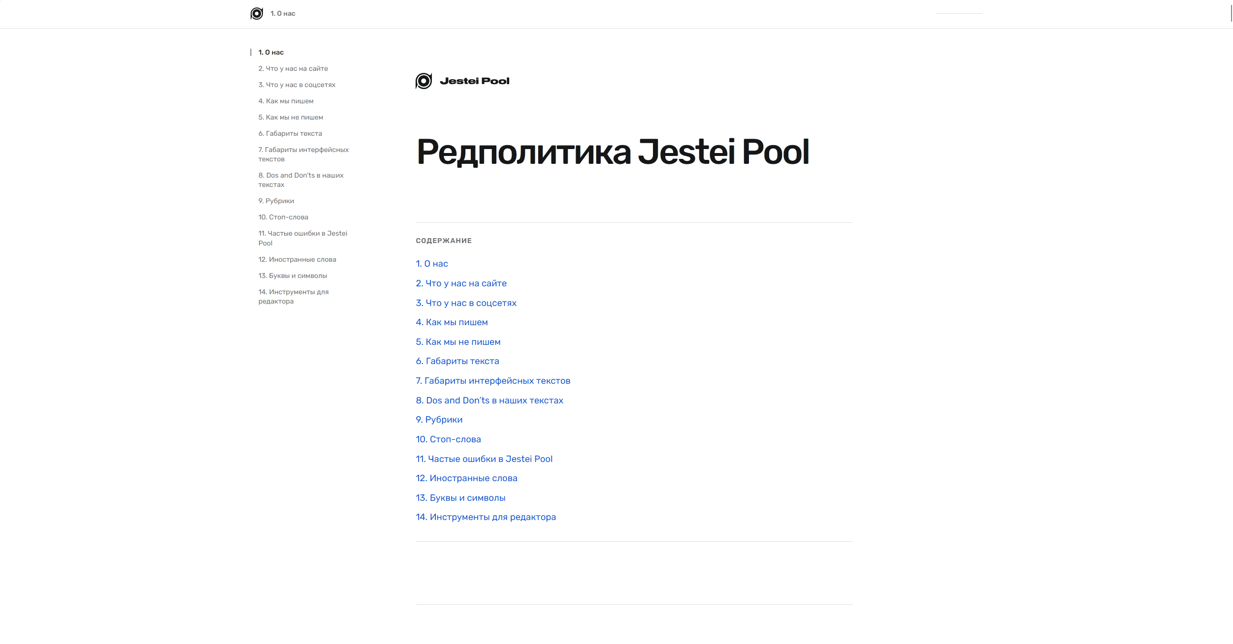Open sidebar item '8. Dos and Don'ts в наших текстах'

tap(301, 180)
